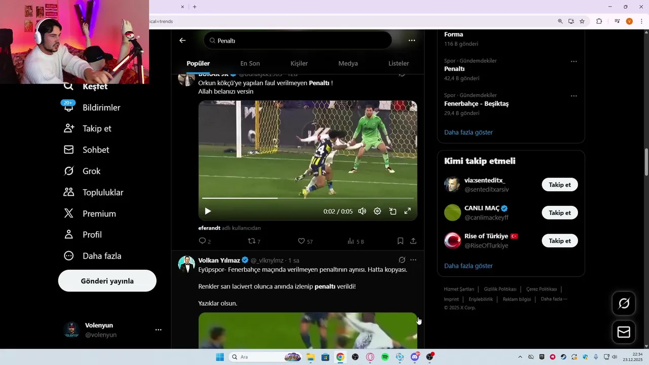Open the Medya tab
The height and width of the screenshot is (365, 649).
(x=348, y=63)
